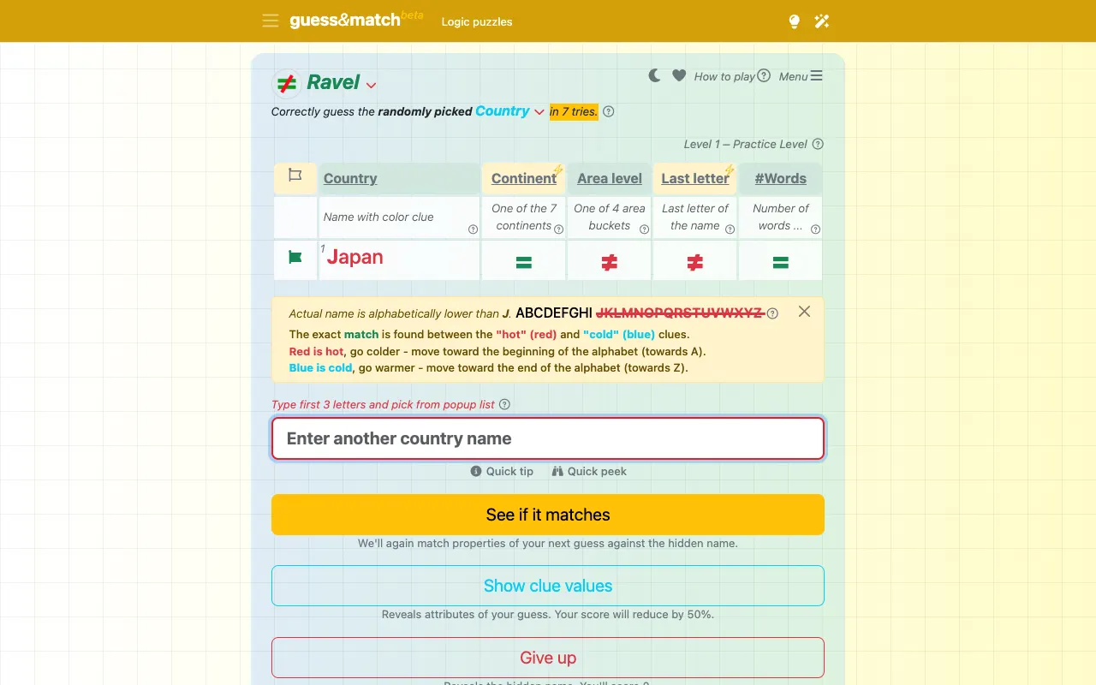Viewport: 1096px width, 685px height.
Task: Select the Continent column header
Action: point(524,178)
